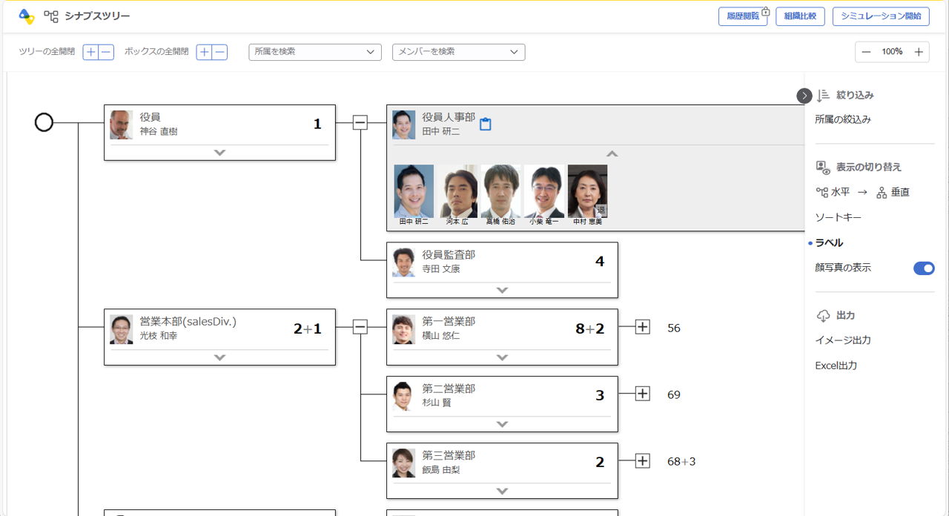Collapse the right side panel arrow
949x516 pixels.
(x=804, y=96)
